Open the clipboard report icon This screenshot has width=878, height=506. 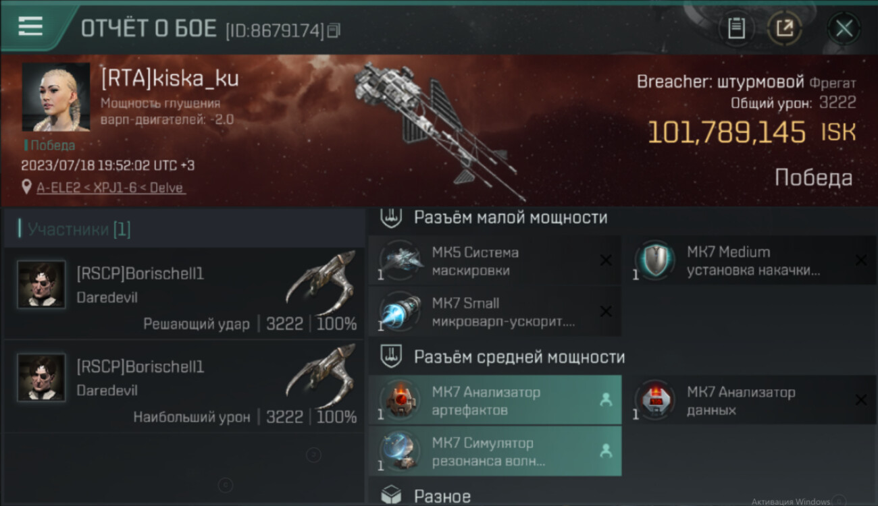[x=735, y=28]
